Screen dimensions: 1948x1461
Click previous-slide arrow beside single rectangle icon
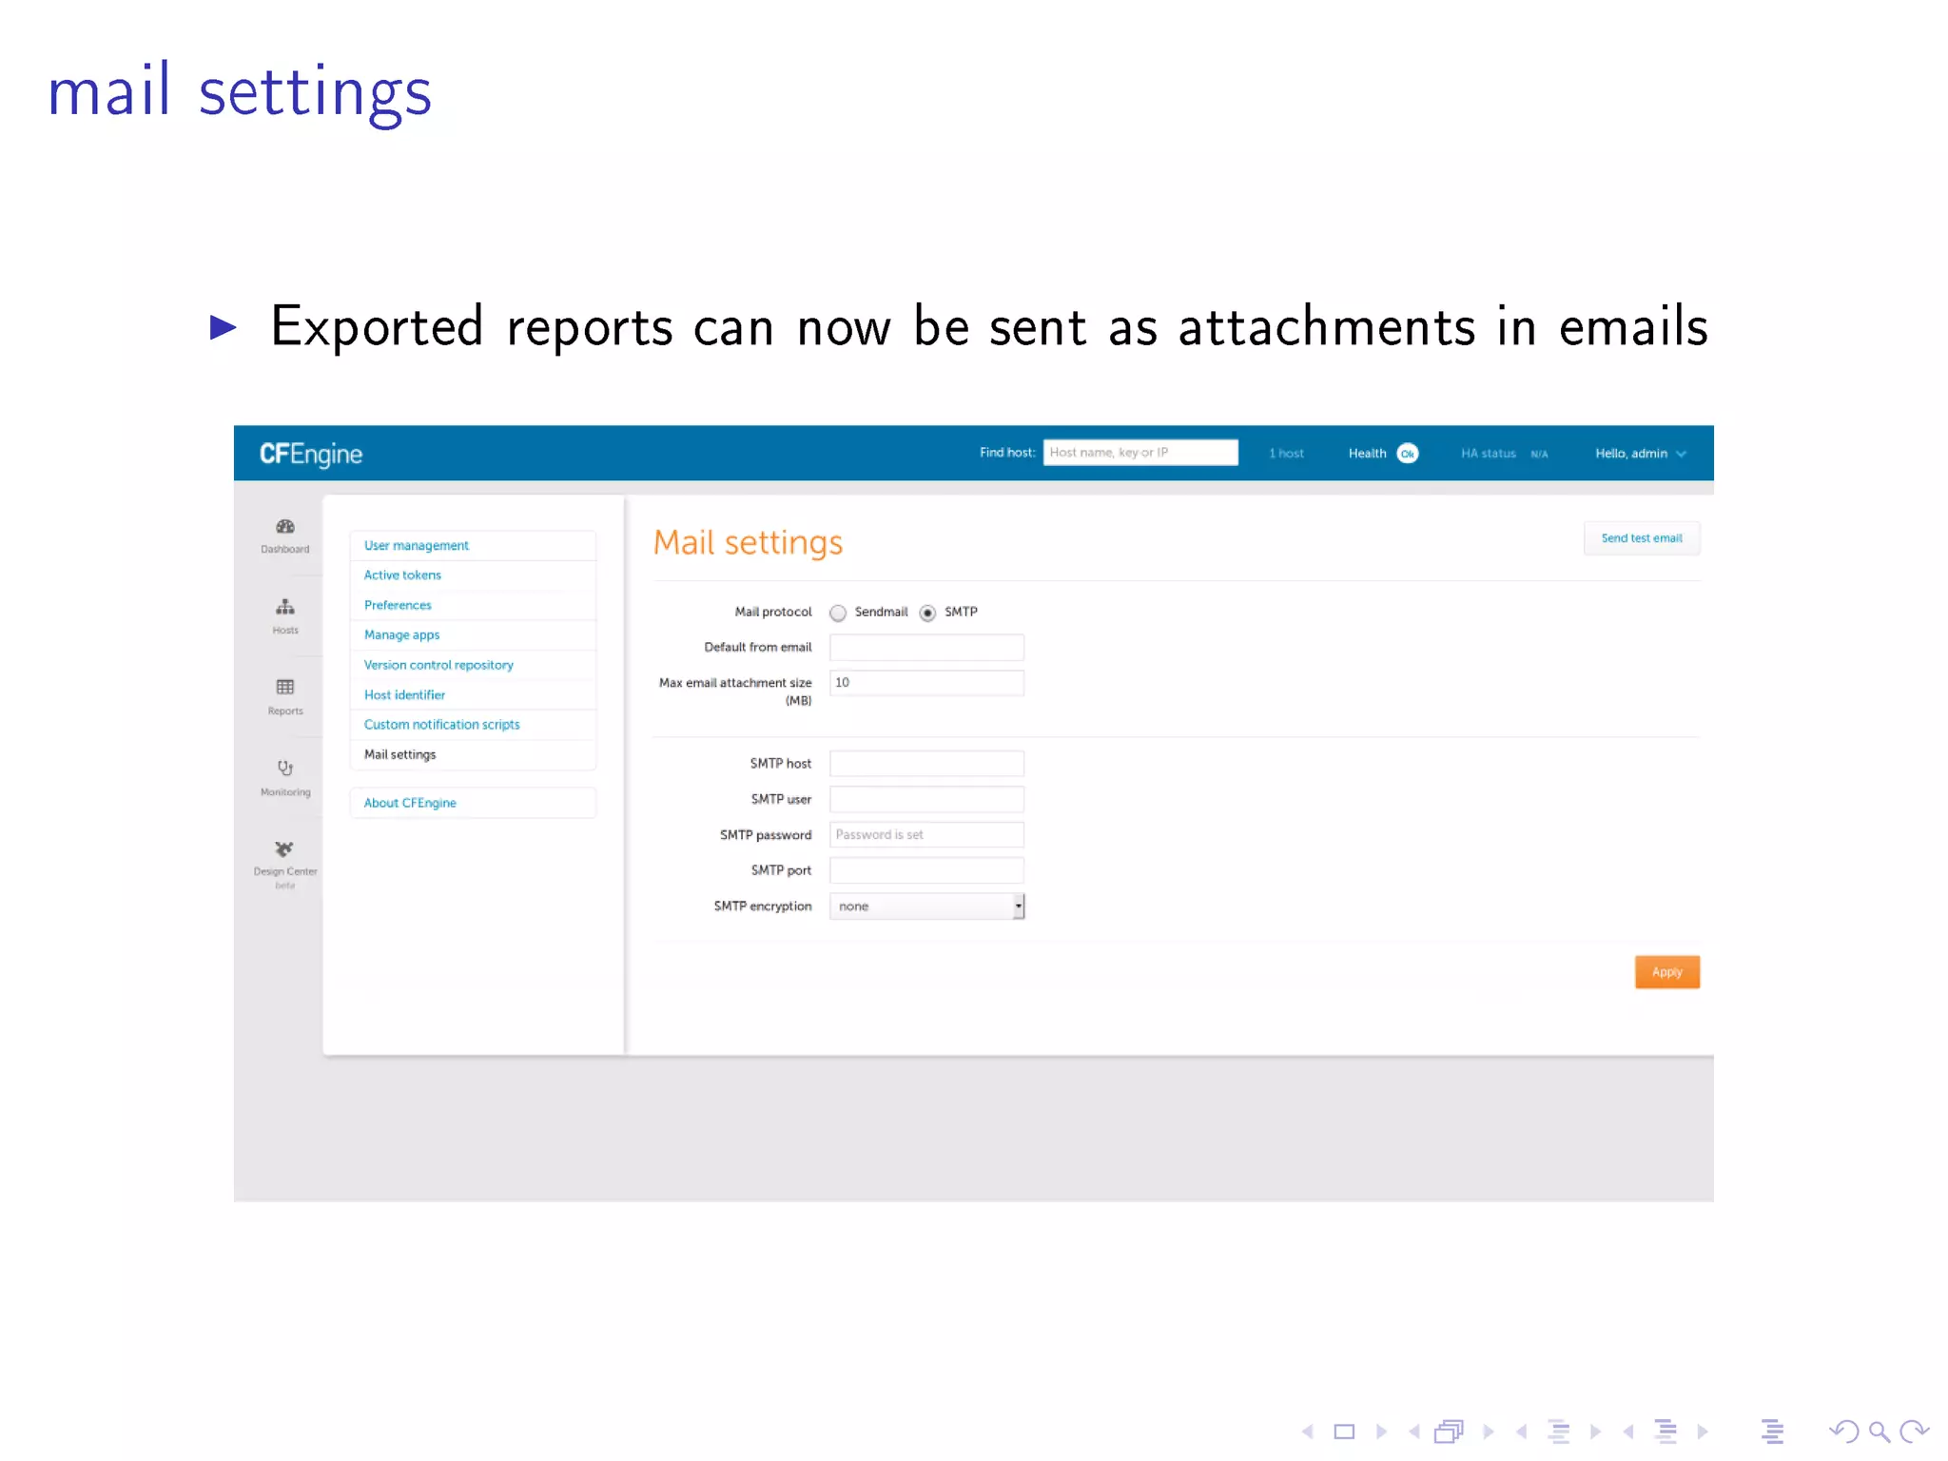click(1308, 1432)
